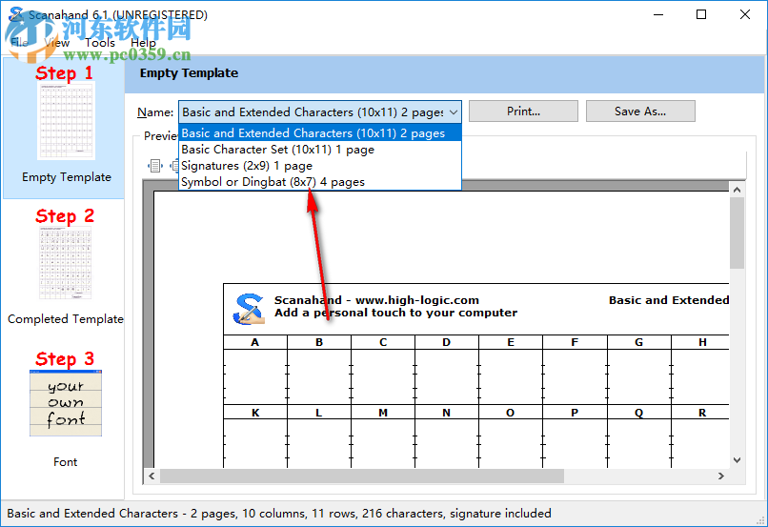
Task: Click the 'Scanahand - www.high-logic.com' preview text
Action: tap(376, 300)
